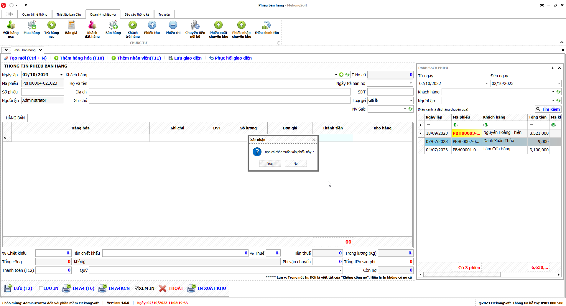This screenshot has height=306, width=566.
Task: Expand the Quỹ dropdown list
Action: [340, 270]
